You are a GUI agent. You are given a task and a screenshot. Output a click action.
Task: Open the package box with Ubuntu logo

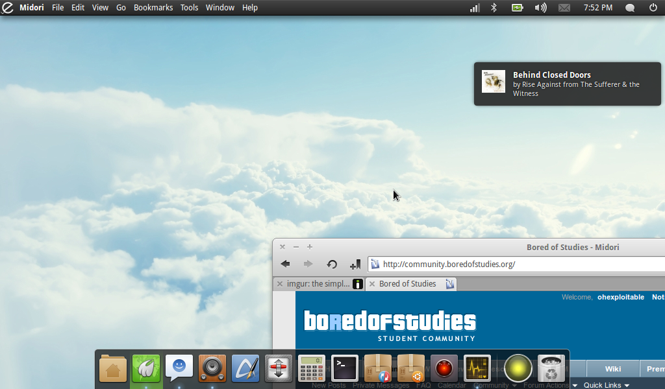[x=410, y=369]
